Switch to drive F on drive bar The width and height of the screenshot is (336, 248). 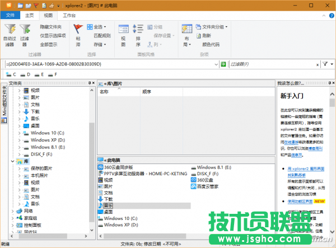pyautogui.click(x=53, y=74)
